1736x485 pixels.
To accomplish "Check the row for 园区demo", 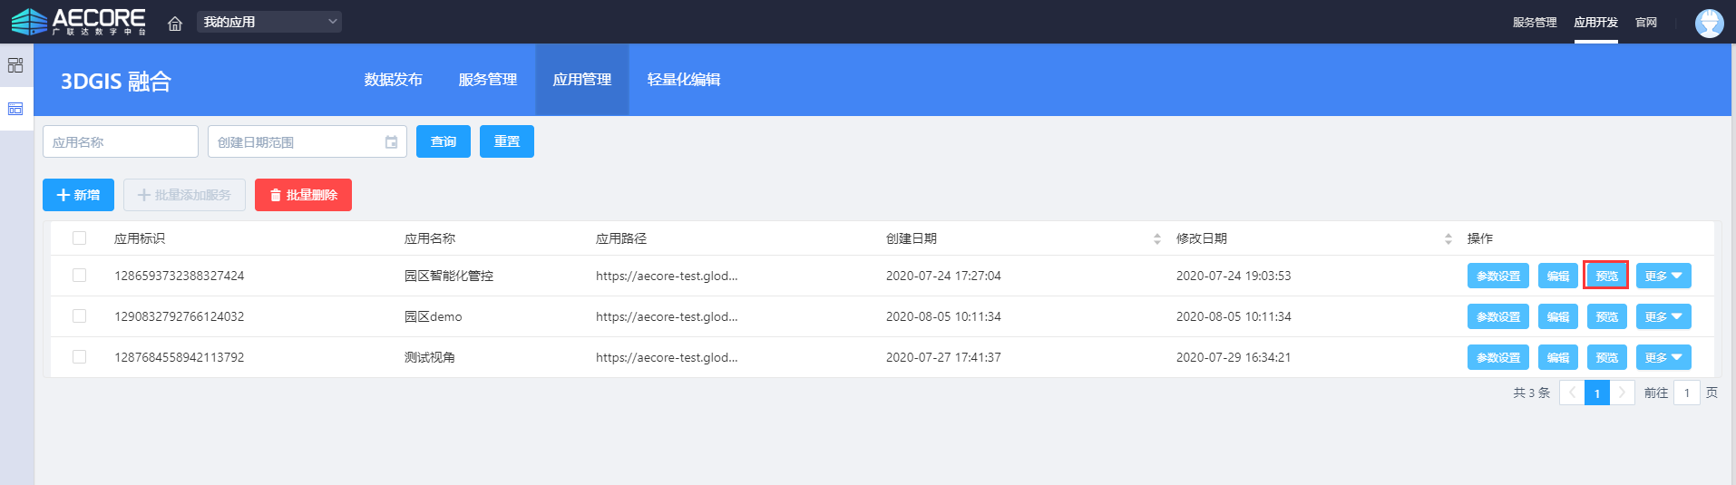I will (80, 316).
